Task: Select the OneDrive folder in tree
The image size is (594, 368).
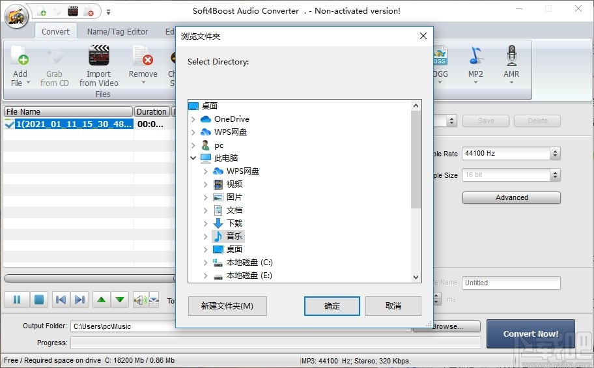Action: click(x=231, y=119)
